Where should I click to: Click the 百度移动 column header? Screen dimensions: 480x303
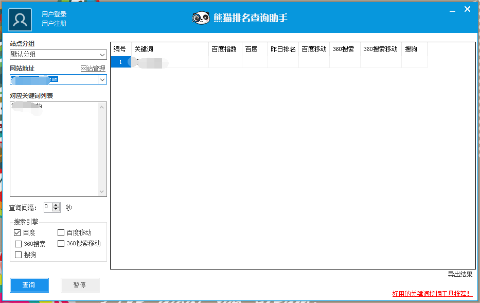tap(314, 49)
